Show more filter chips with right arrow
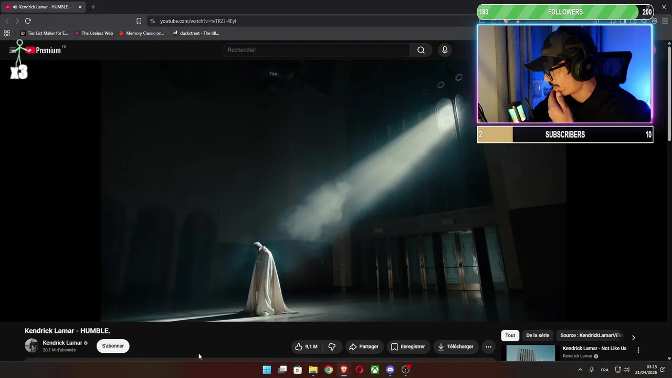672x378 pixels. click(633, 338)
